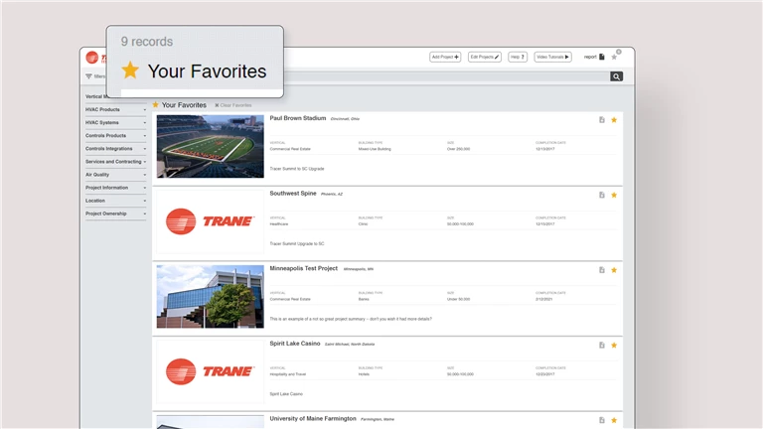
Task: Click 'Saint Michael, North Dakota' location text
Action: (x=350, y=345)
